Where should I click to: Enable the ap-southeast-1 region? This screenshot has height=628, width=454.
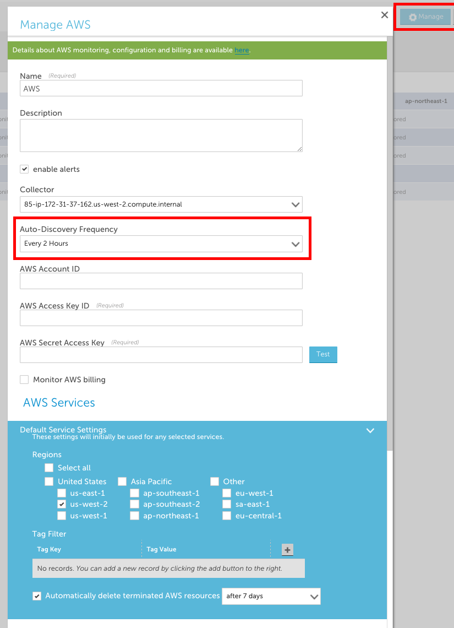coord(134,493)
